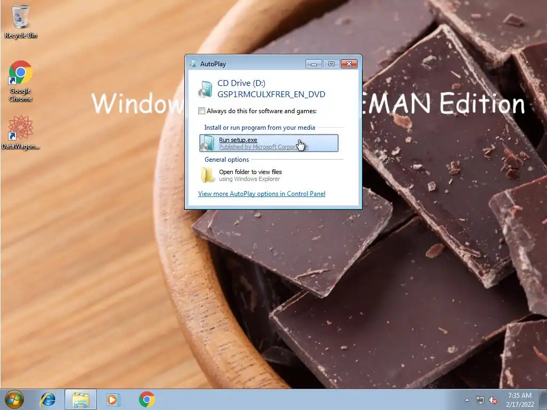Click the AutoPlay title bar icon
547x410 pixels.
pyautogui.click(x=193, y=64)
